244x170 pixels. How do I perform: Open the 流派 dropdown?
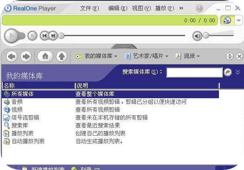[187, 56]
